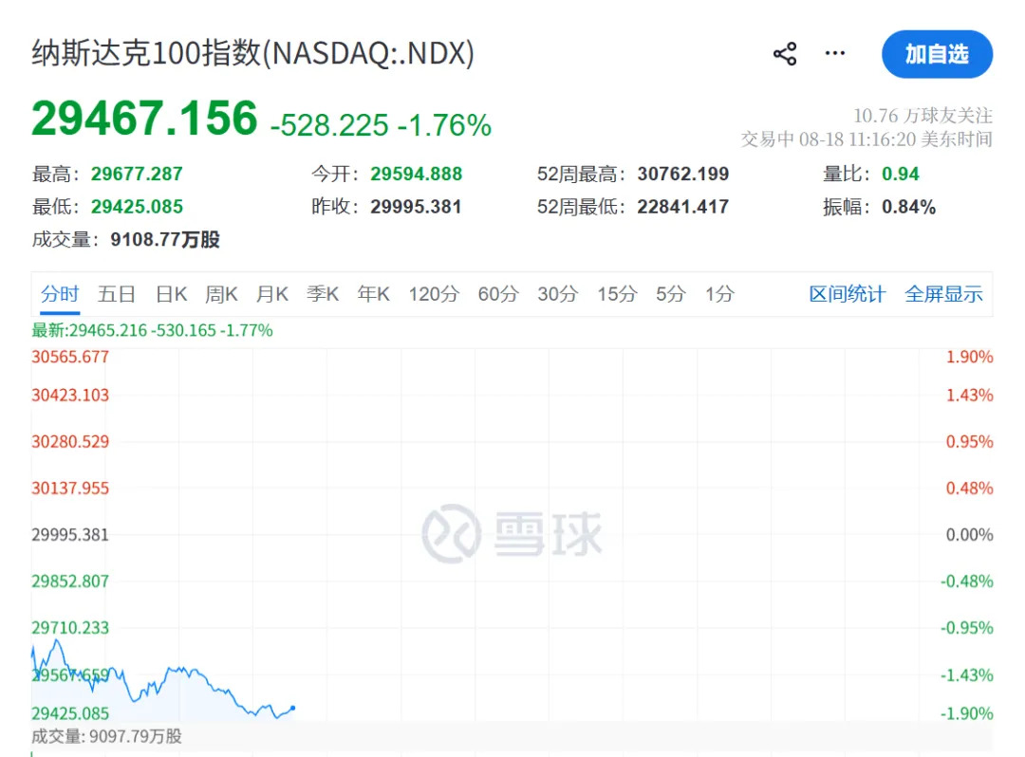Click the 30280.529 axis label
1025x757 pixels.
click(70, 441)
